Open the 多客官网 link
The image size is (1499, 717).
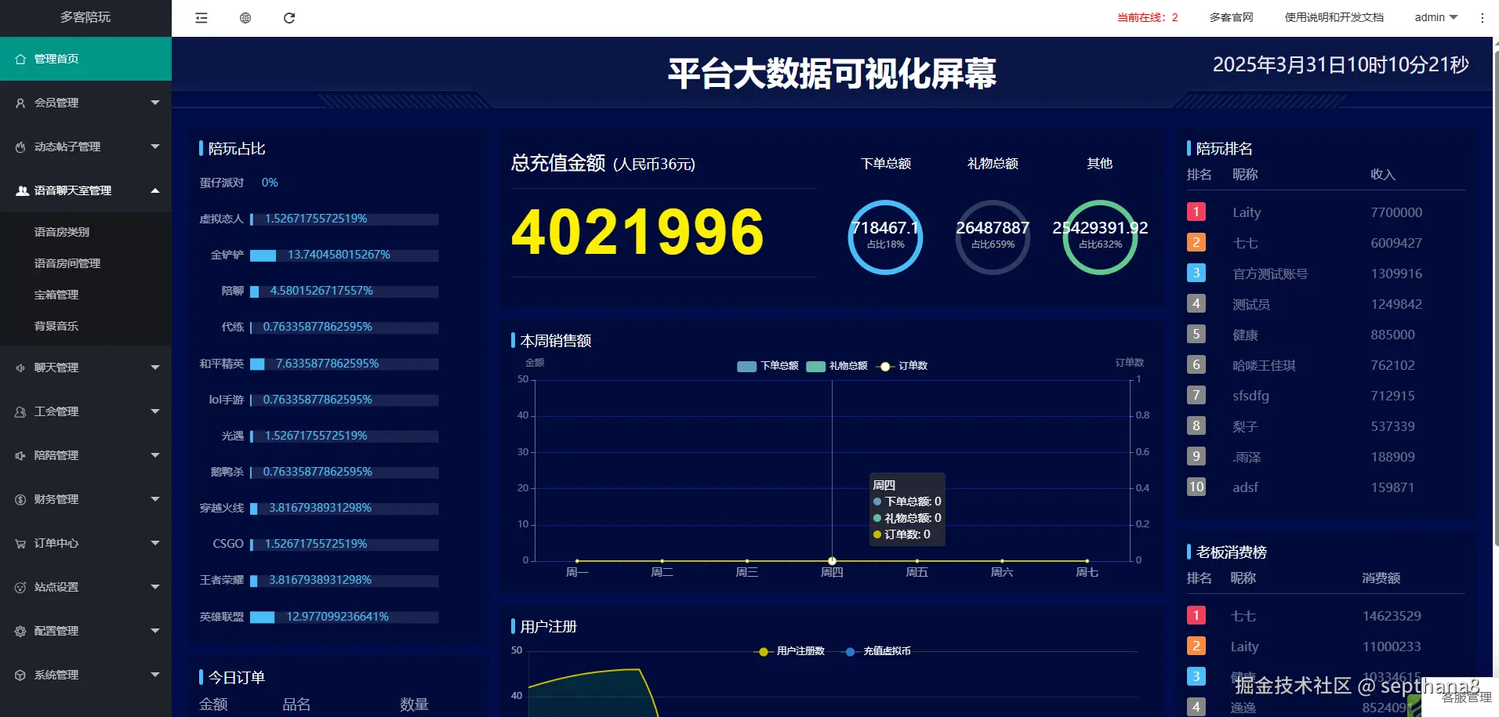(1231, 17)
